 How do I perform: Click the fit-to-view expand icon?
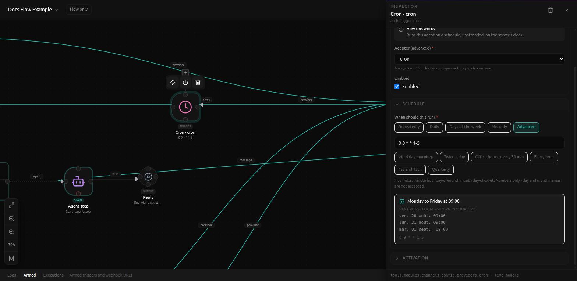(x=11, y=205)
